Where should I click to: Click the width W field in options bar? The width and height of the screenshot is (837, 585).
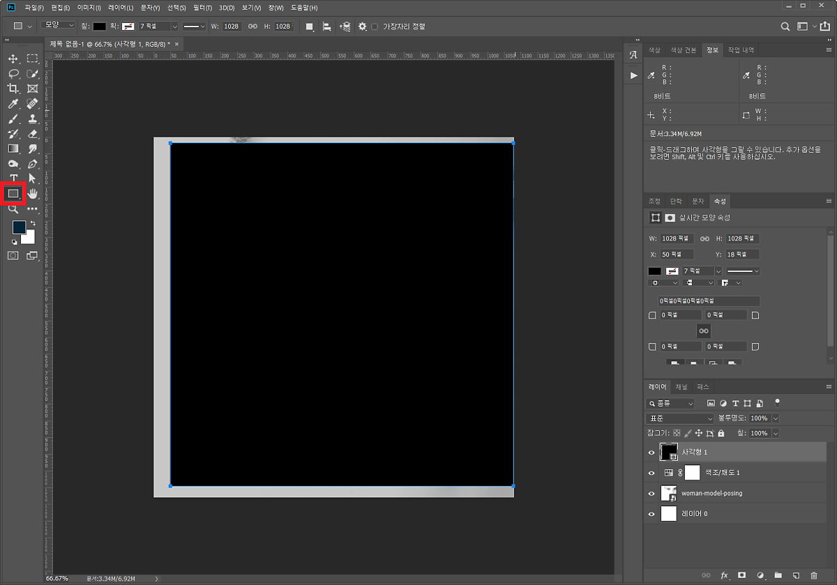click(x=232, y=26)
